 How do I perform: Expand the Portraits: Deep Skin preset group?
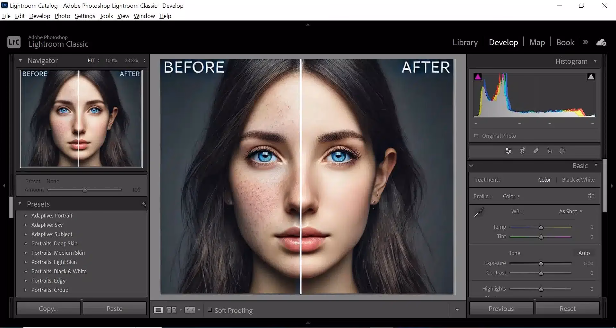pyautogui.click(x=26, y=243)
